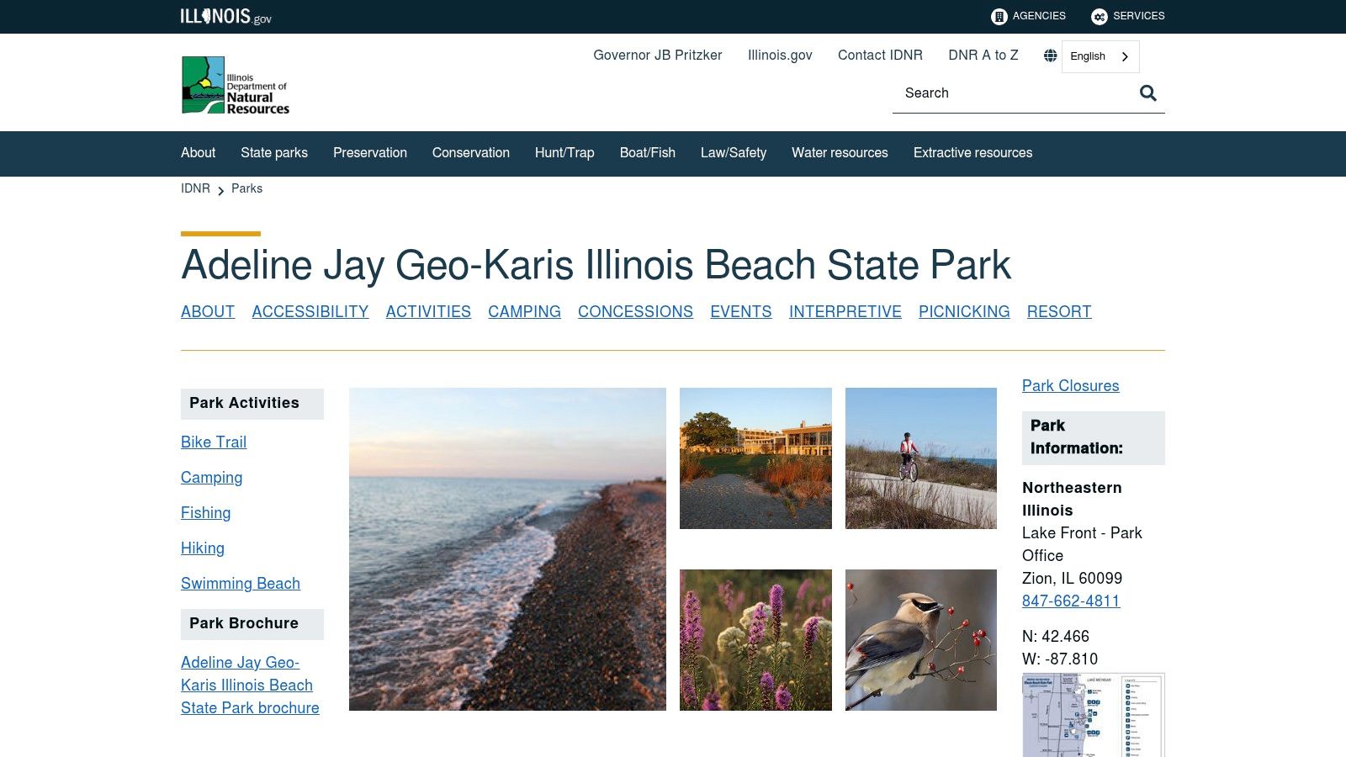Click the W: -87.810 coordinate text

[1060, 659]
